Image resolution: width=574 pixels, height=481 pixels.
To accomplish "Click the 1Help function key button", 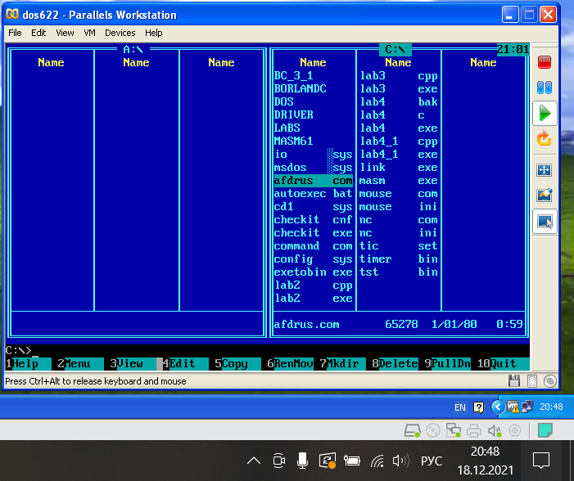I will click(28, 363).
